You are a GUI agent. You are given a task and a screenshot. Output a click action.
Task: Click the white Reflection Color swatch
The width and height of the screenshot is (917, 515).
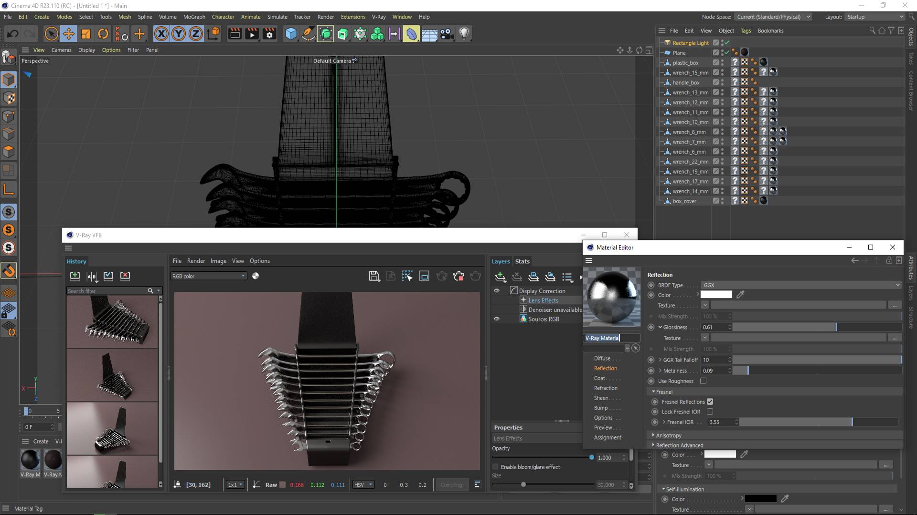716,295
